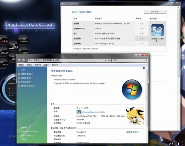
Task: Open the 檔案(F) menu
Action: [21, 65]
